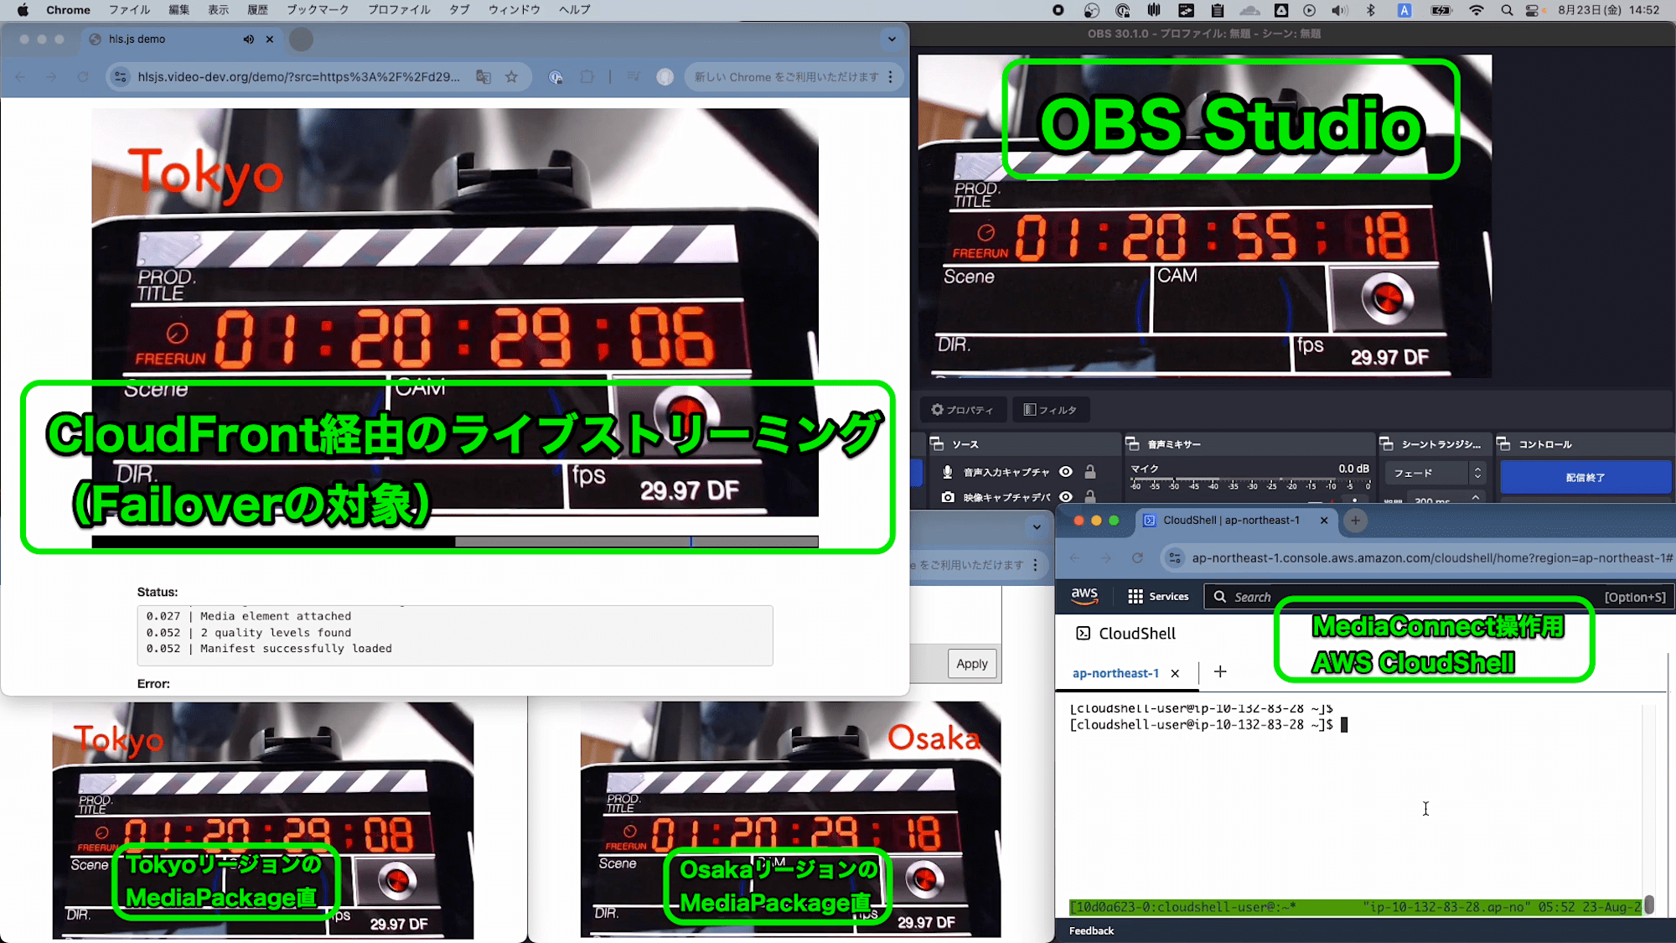
Task: Click the Controls dock icon in OBS
Action: 1504,444
